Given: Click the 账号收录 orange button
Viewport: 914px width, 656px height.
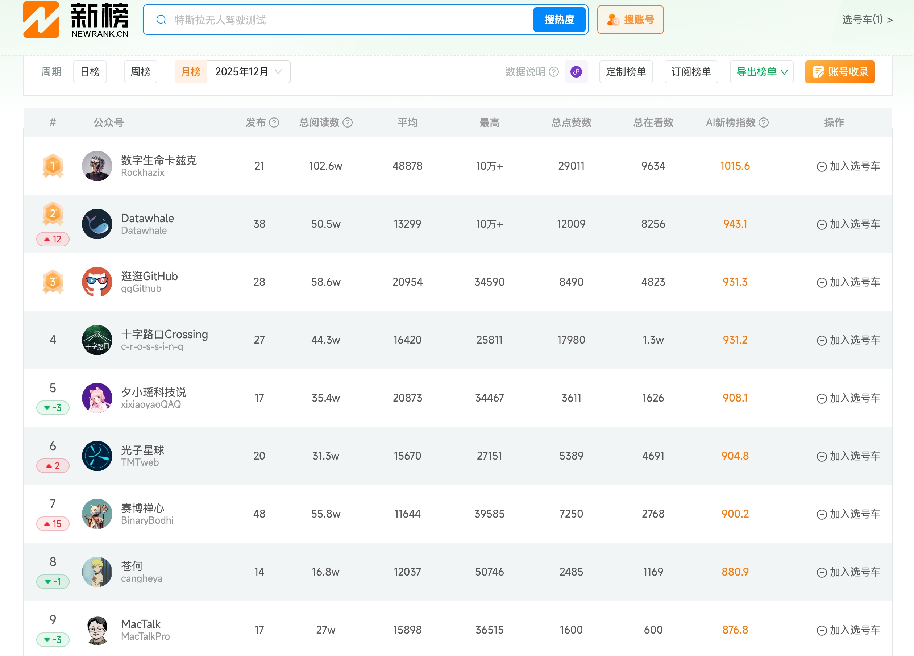Looking at the screenshot, I should (839, 72).
